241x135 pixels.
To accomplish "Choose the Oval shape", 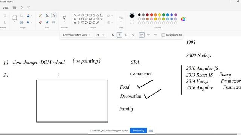I will pos(82,15).
